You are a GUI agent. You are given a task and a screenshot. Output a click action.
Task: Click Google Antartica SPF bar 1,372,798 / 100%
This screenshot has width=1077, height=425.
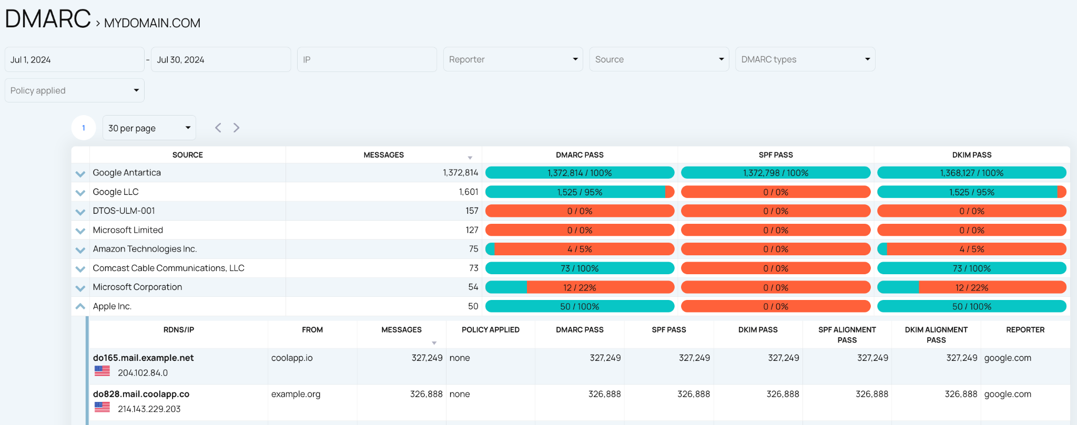(x=776, y=173)
